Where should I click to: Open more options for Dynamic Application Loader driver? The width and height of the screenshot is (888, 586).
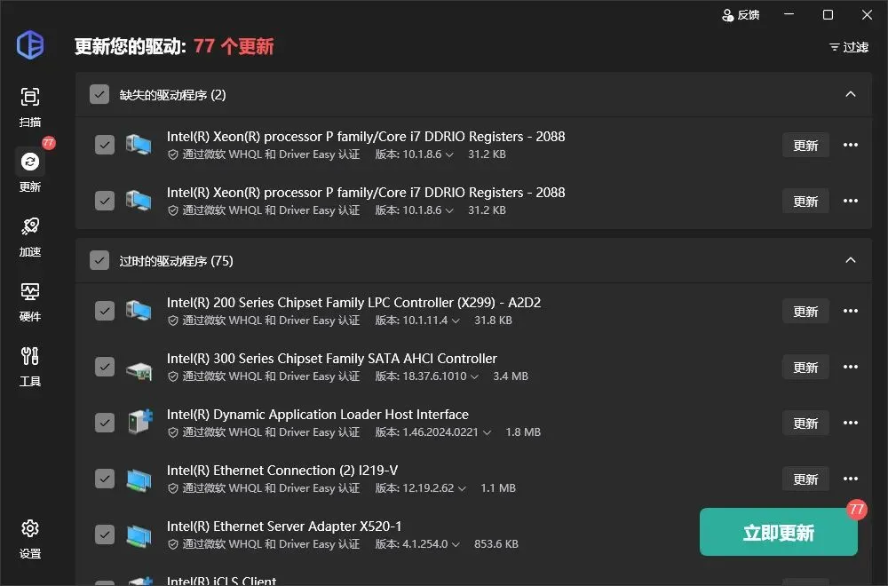(850, 423)
